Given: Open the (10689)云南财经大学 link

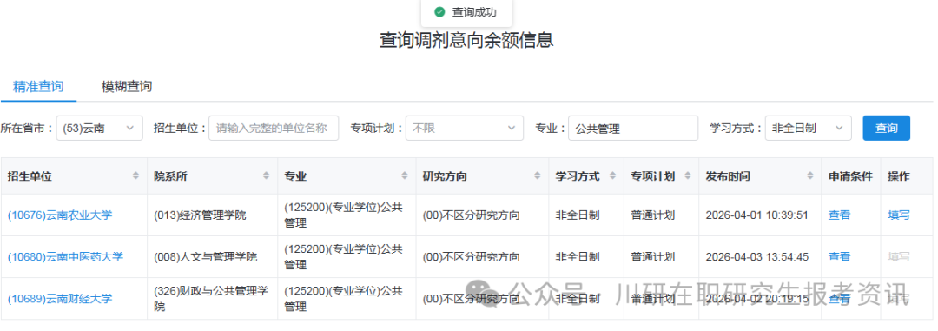Looking at the screenshot, I should 59,299.
